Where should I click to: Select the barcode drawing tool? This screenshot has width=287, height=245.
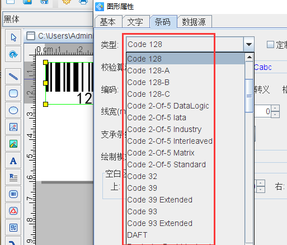point(13,194)
